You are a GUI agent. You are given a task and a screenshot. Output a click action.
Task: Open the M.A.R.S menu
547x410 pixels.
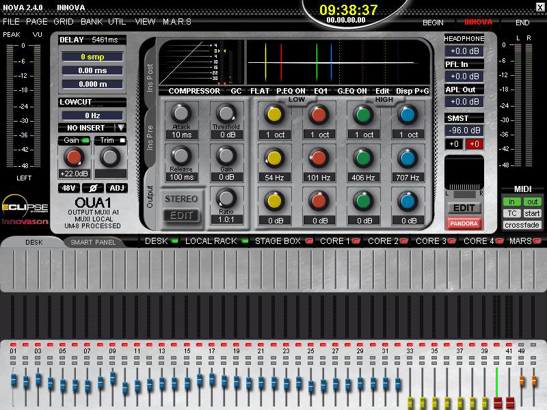click(x=177, y=22)
